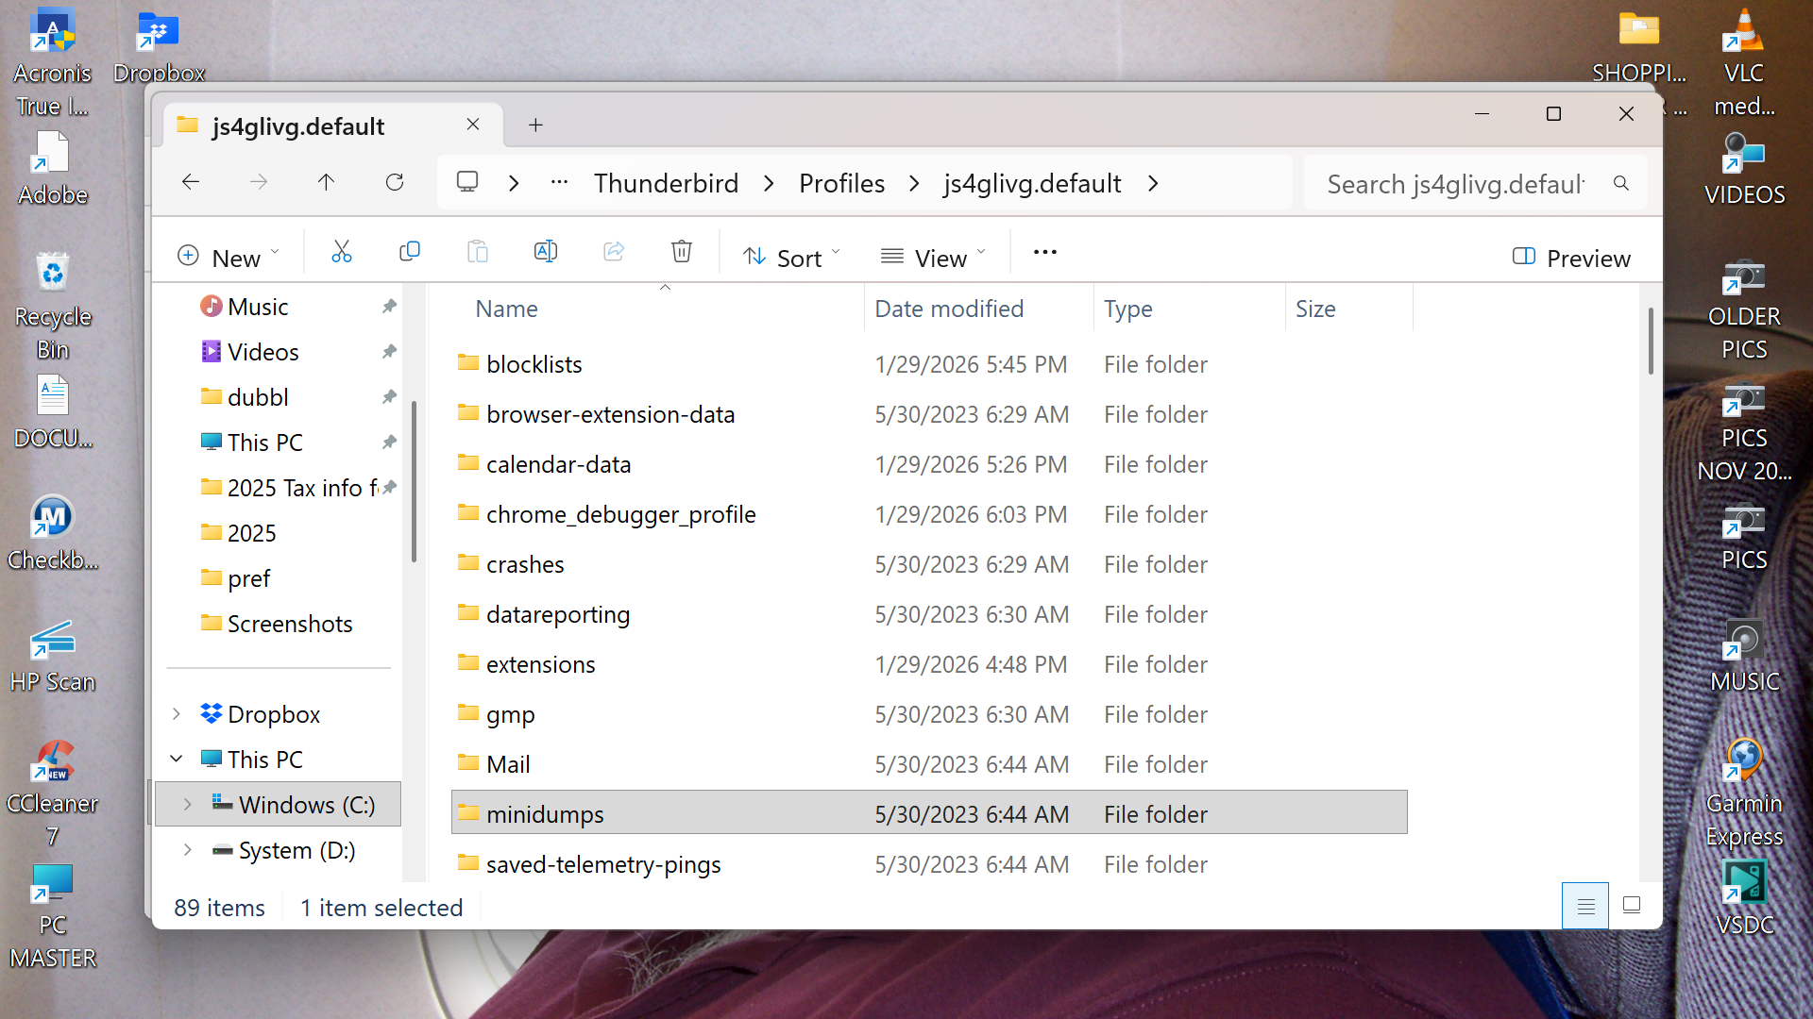Navigate back with the left arrow
This screenshot has width=1813, height=1019.
tap(191, 182)
